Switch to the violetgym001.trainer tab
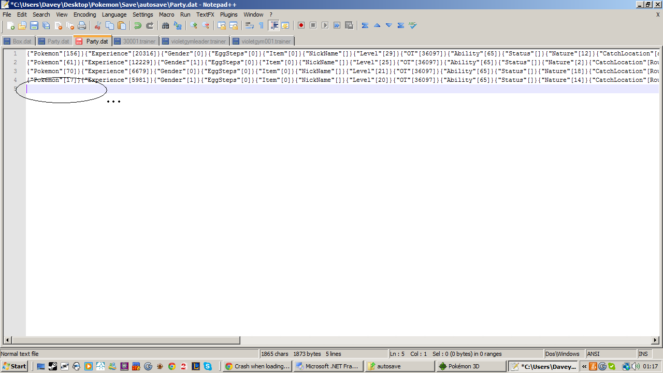 [262, 41]
